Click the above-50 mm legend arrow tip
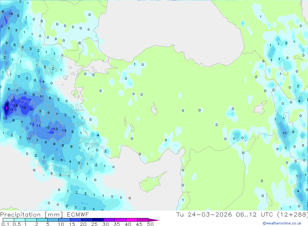Image resolution: width=308 pixels, height=226 pixels. [x=154, y=220]
